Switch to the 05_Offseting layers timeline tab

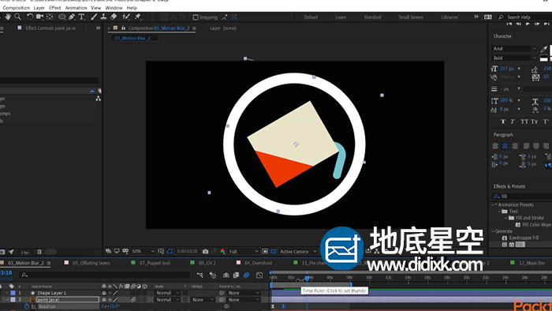(x=91, y=263)
